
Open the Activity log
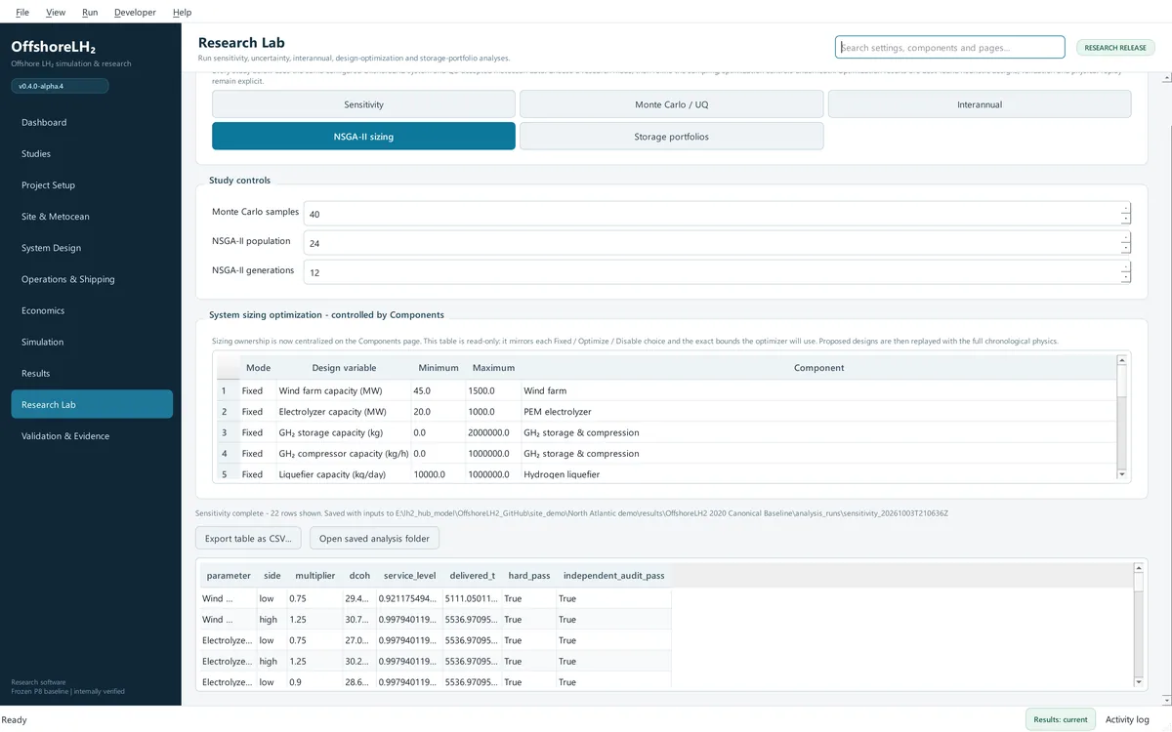pyautogui.click(x=1127, y=719)
